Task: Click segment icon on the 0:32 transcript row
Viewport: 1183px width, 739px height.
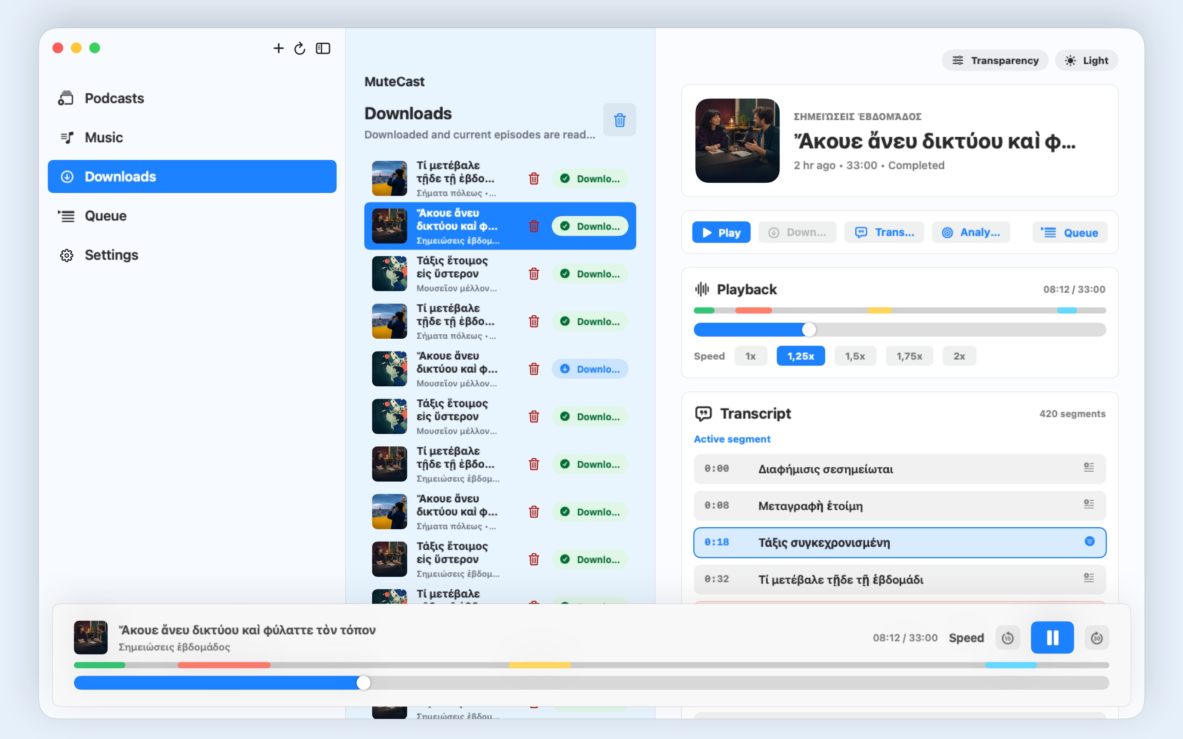Action: (x=1089, y=578)
